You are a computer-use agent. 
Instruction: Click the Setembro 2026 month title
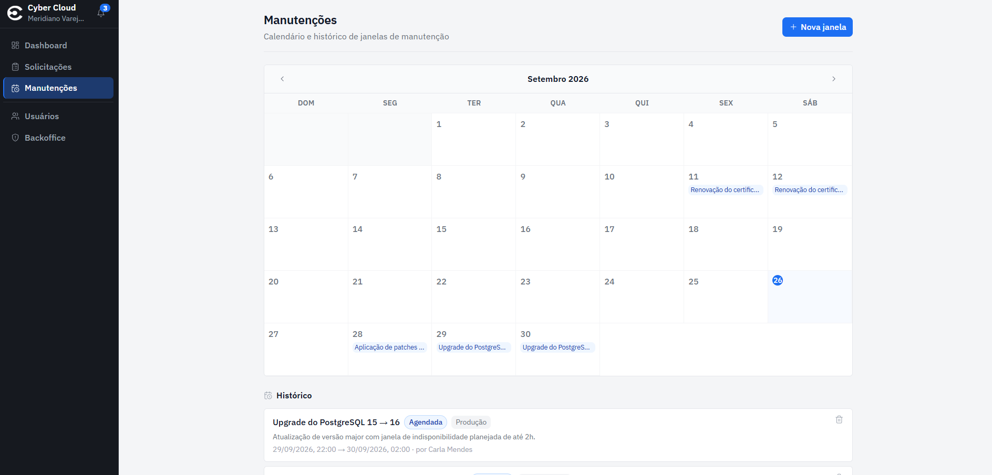[558, 79]
